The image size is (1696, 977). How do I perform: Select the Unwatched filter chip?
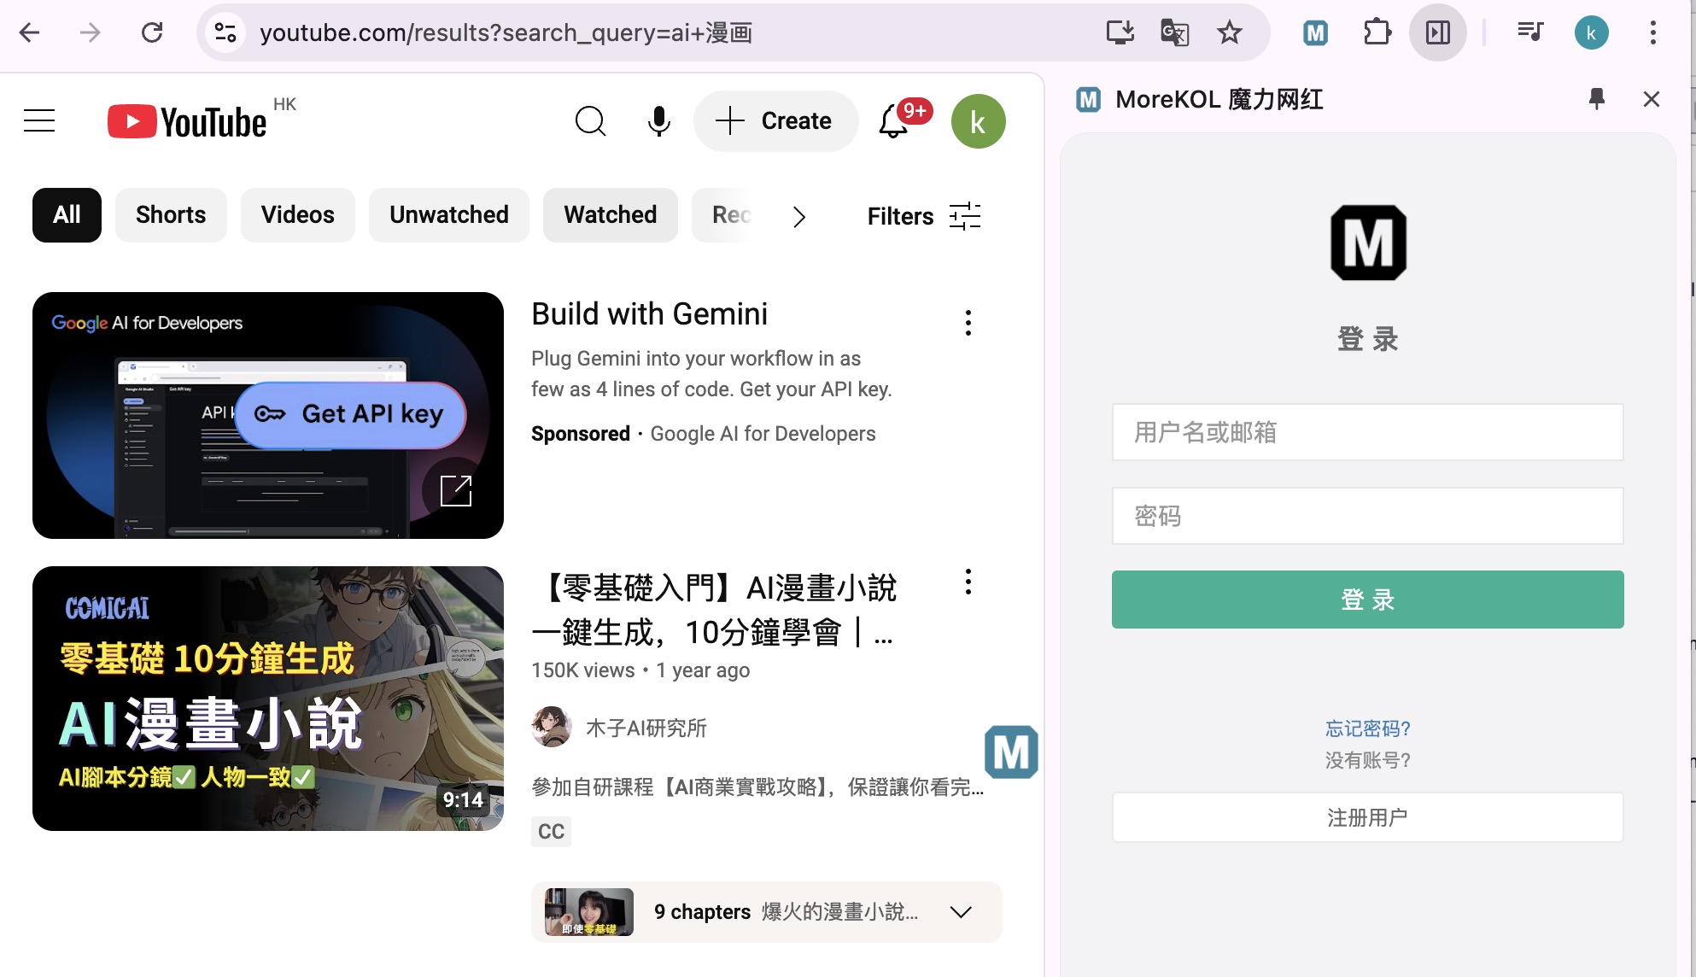pos(449,215)
